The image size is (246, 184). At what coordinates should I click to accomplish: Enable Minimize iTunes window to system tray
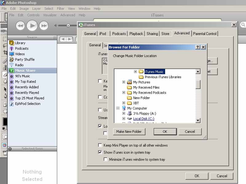(x=105, y=159)
